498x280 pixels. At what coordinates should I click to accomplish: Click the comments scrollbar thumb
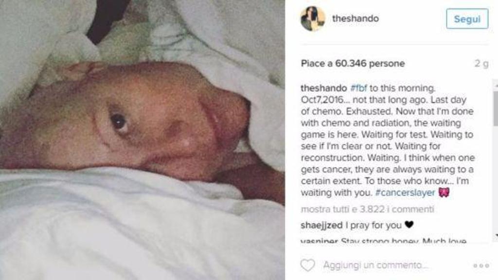click(x=496, y=108)
